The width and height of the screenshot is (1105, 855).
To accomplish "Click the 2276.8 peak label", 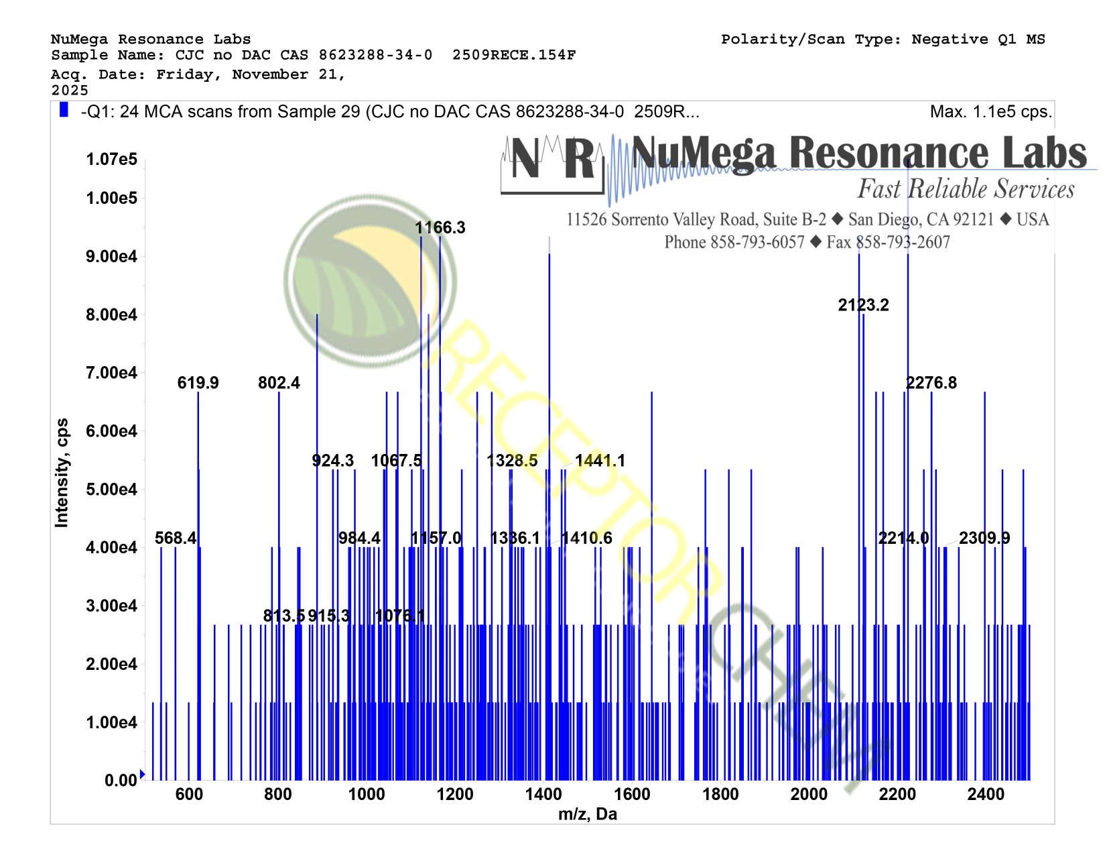I will pos(931,383).
